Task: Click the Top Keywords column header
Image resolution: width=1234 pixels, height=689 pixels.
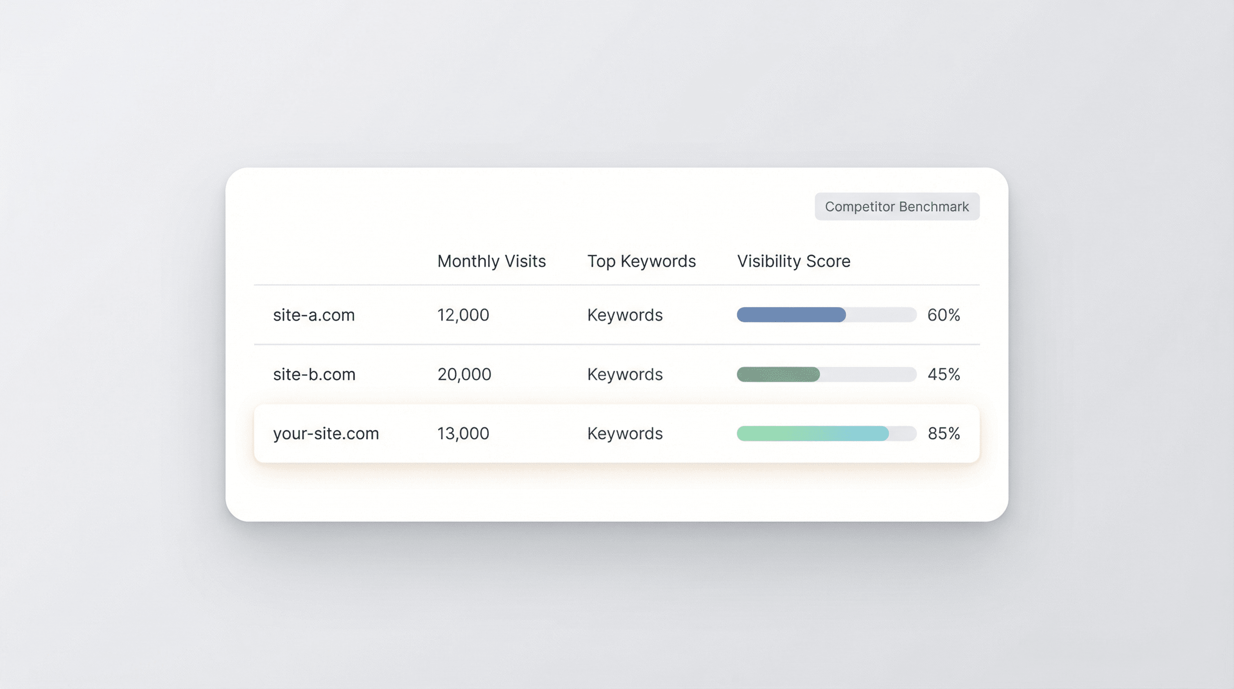Action: click(641, 261)
